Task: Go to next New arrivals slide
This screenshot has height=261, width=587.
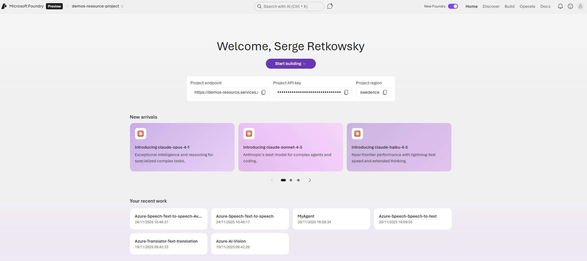Action: [x=310, y=180]
